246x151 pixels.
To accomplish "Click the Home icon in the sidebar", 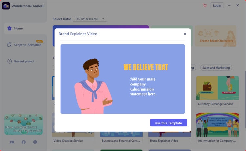I will point(10,28).
